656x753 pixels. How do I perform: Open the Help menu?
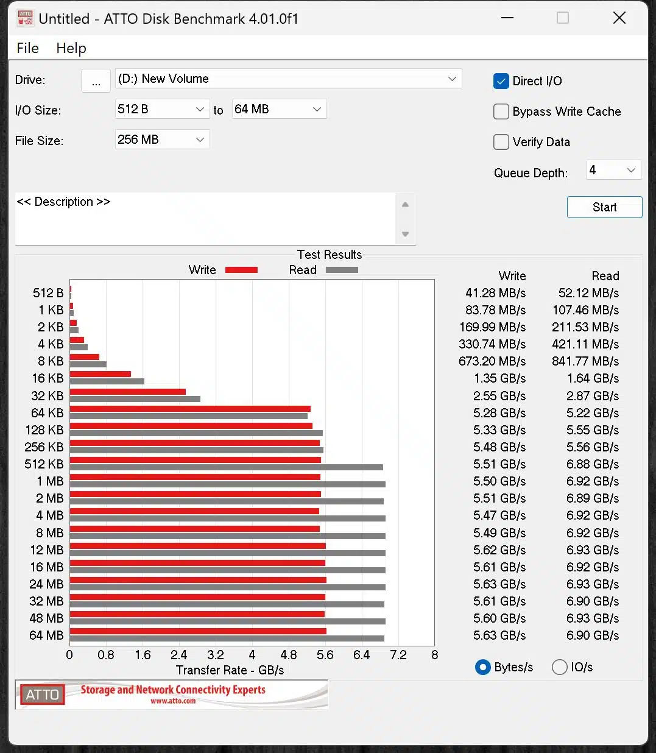click(x=71, y=48)
